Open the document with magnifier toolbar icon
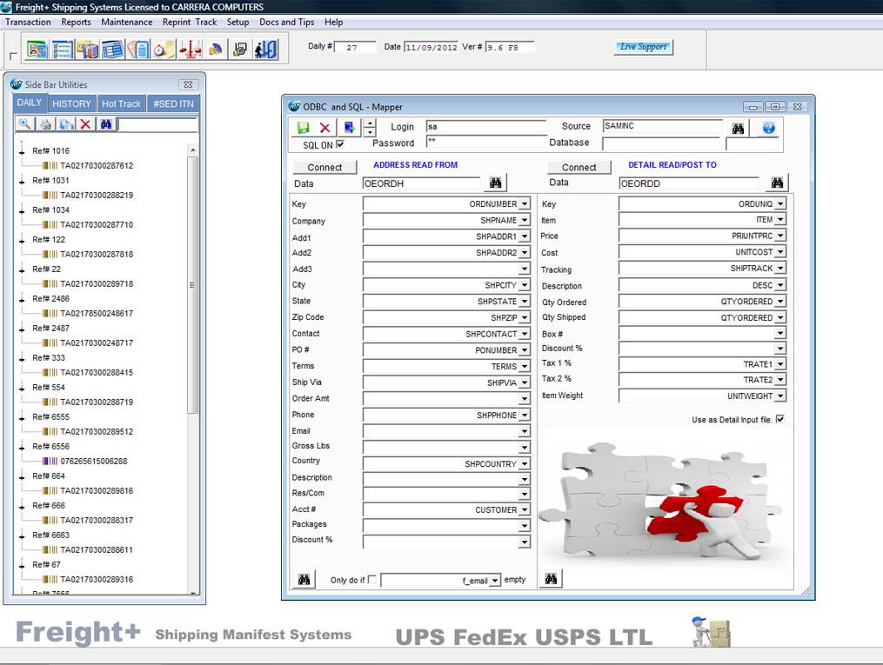This screenshot has height=665, width=883. (x=240, y=50)
